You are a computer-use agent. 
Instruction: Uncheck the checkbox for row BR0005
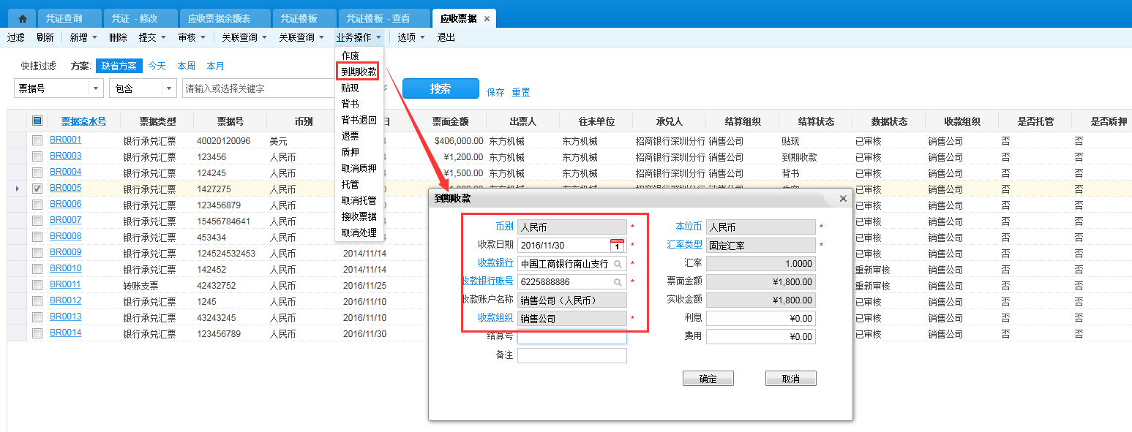[x=37, y=189]
